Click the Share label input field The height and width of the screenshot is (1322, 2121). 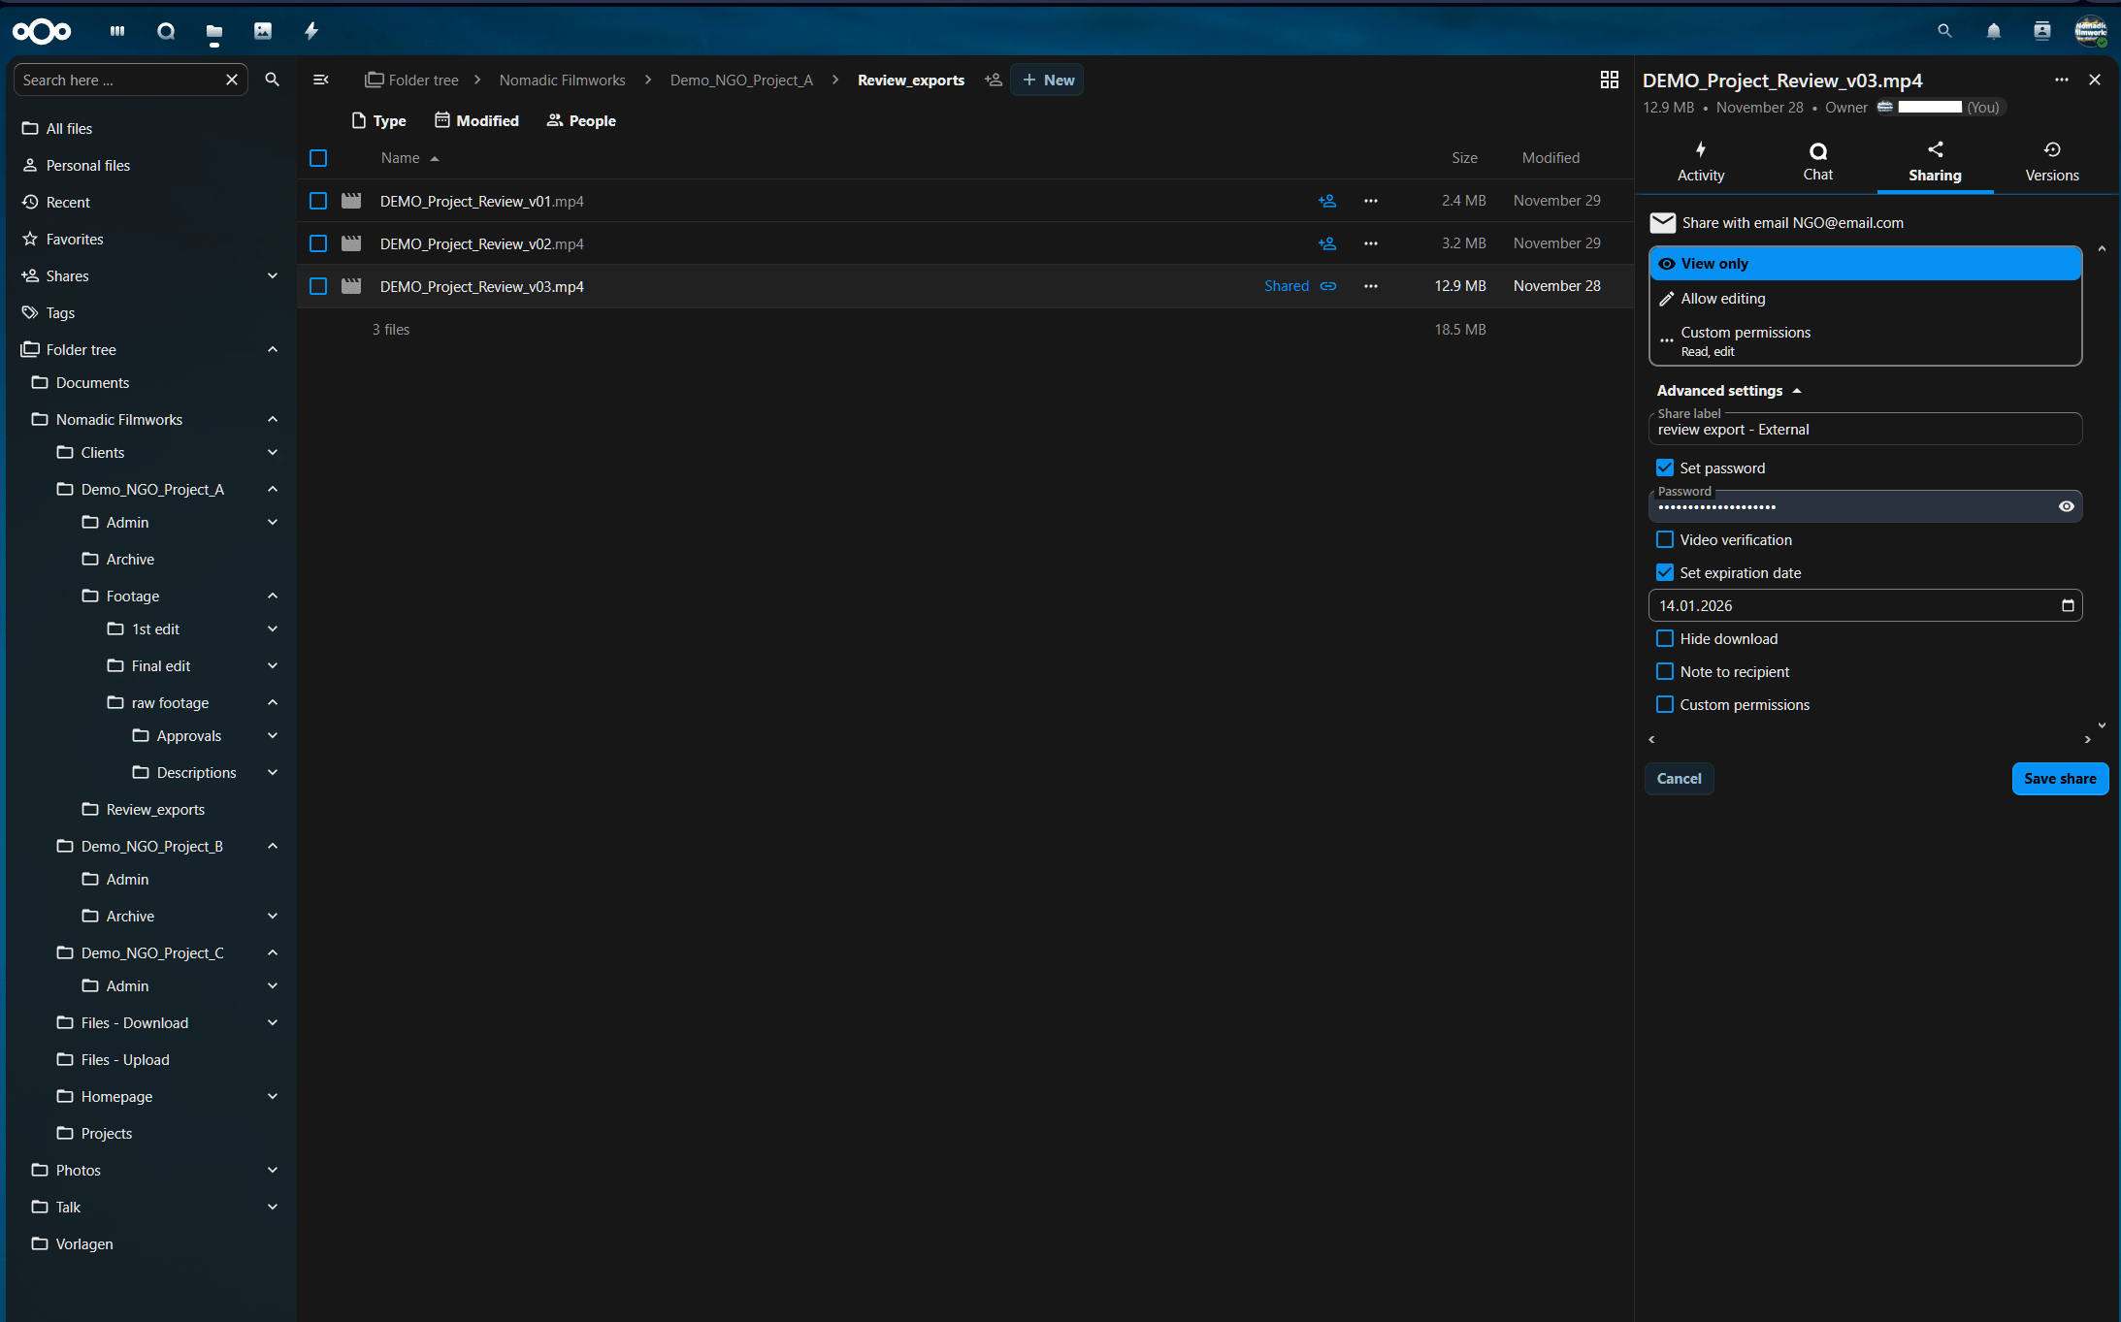pos(1863,430)
